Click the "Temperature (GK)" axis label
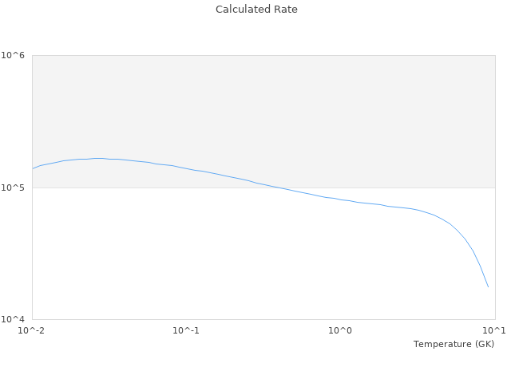The height and width of the screenshot is (383, 511). 454,344
